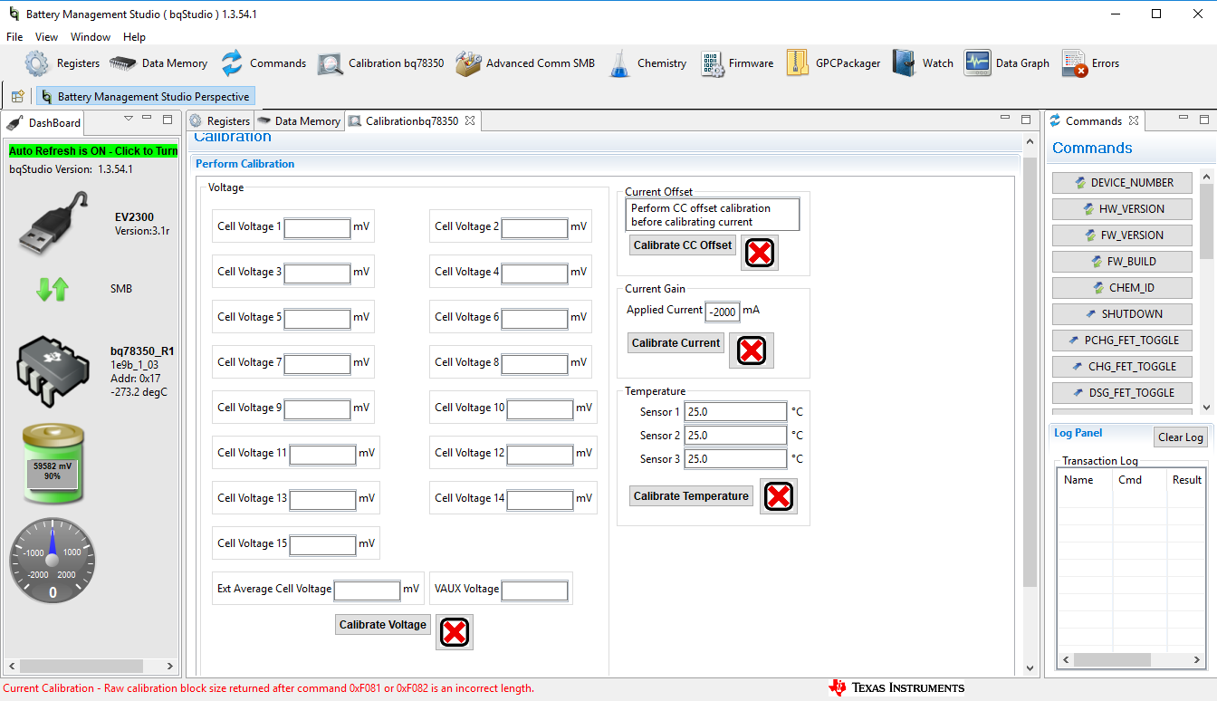This screenshot has width=1217, height=701.
Task: Click the CC Offset status X icon
Action: 760,253
